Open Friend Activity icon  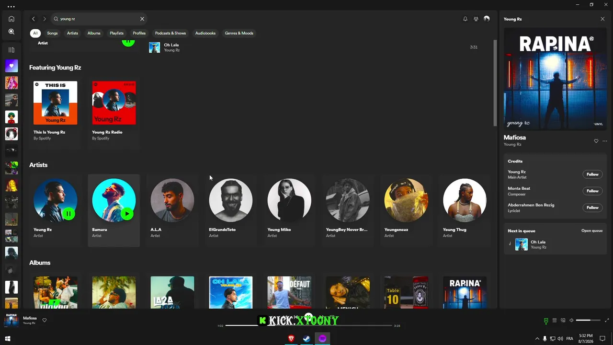[476, 19]
